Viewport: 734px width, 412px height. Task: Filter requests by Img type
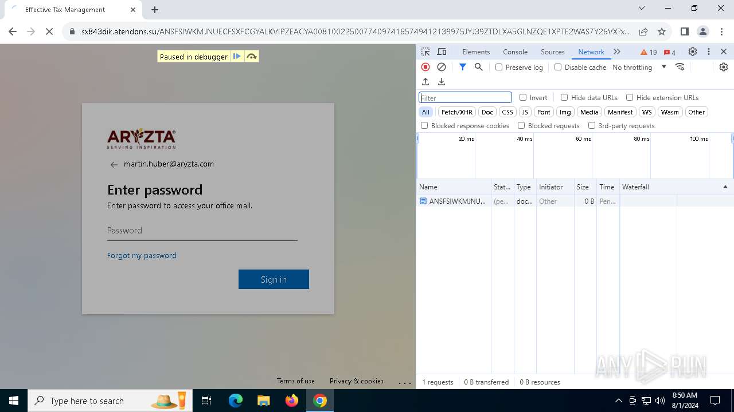(565, 112)
